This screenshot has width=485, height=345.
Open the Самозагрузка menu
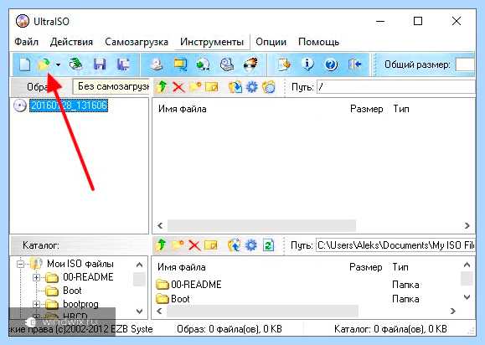pyautogui.click(x=137, y=42)
